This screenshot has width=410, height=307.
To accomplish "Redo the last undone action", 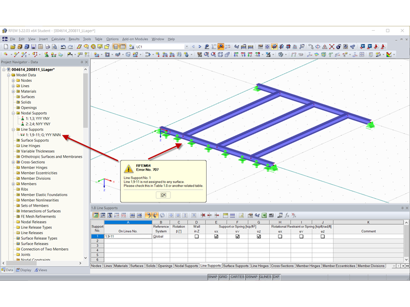I will click(70, 47).
